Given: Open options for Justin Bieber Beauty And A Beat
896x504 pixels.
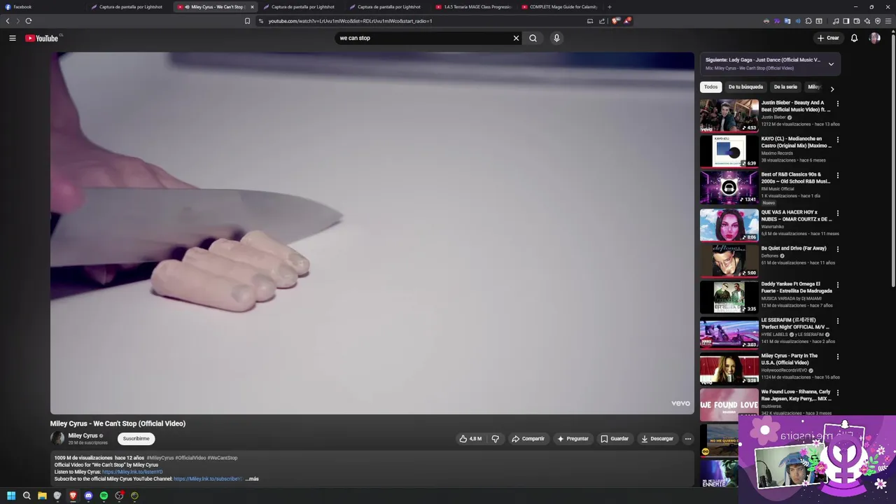Looking at the screenshot, I should (837, 104).
